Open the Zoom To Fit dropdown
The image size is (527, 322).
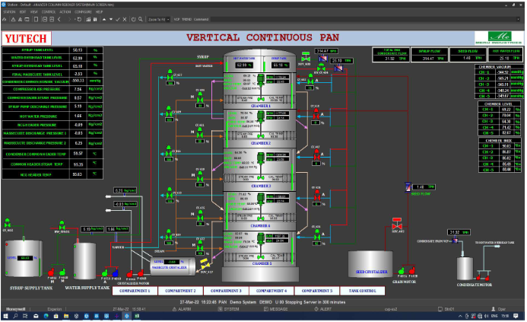[159, 20]
